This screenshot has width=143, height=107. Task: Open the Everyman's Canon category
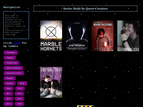[14, 73]
